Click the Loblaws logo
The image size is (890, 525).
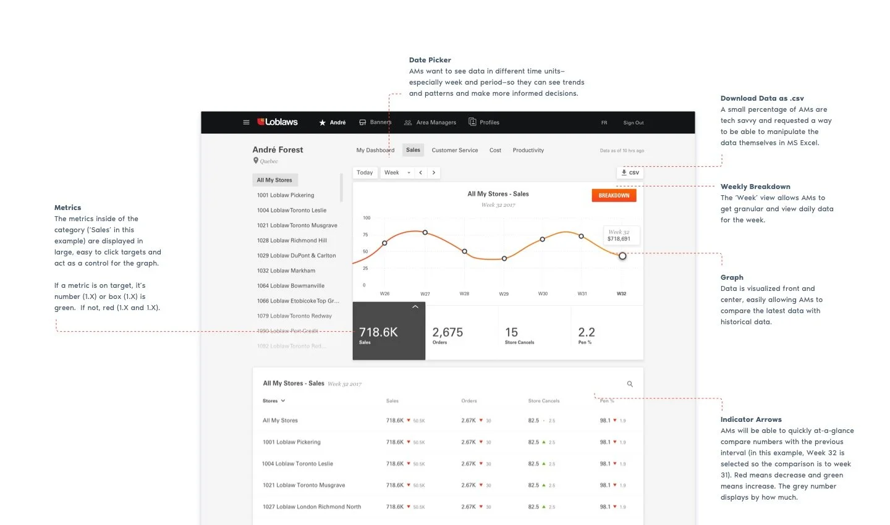[x=278, y=122]
